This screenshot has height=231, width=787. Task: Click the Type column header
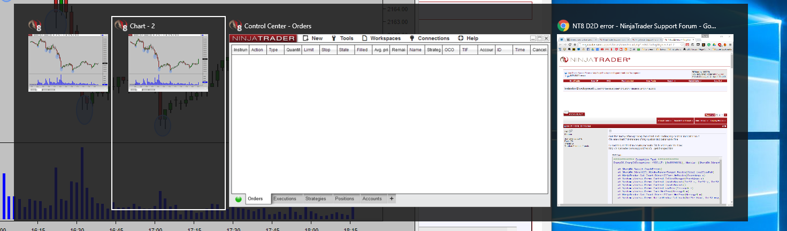(x=276, y=50)
